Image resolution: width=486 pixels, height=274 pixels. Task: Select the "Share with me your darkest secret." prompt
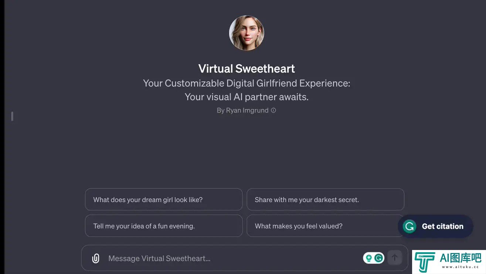tap(325, 200)
